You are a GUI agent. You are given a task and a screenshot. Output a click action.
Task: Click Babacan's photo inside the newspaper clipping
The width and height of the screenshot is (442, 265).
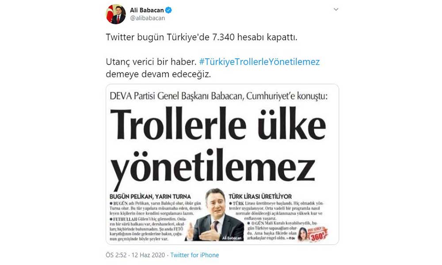click(214, 215)
